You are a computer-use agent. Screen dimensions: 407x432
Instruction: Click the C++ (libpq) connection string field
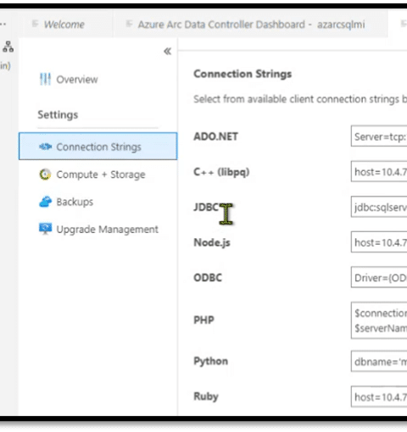pos(379,172)
